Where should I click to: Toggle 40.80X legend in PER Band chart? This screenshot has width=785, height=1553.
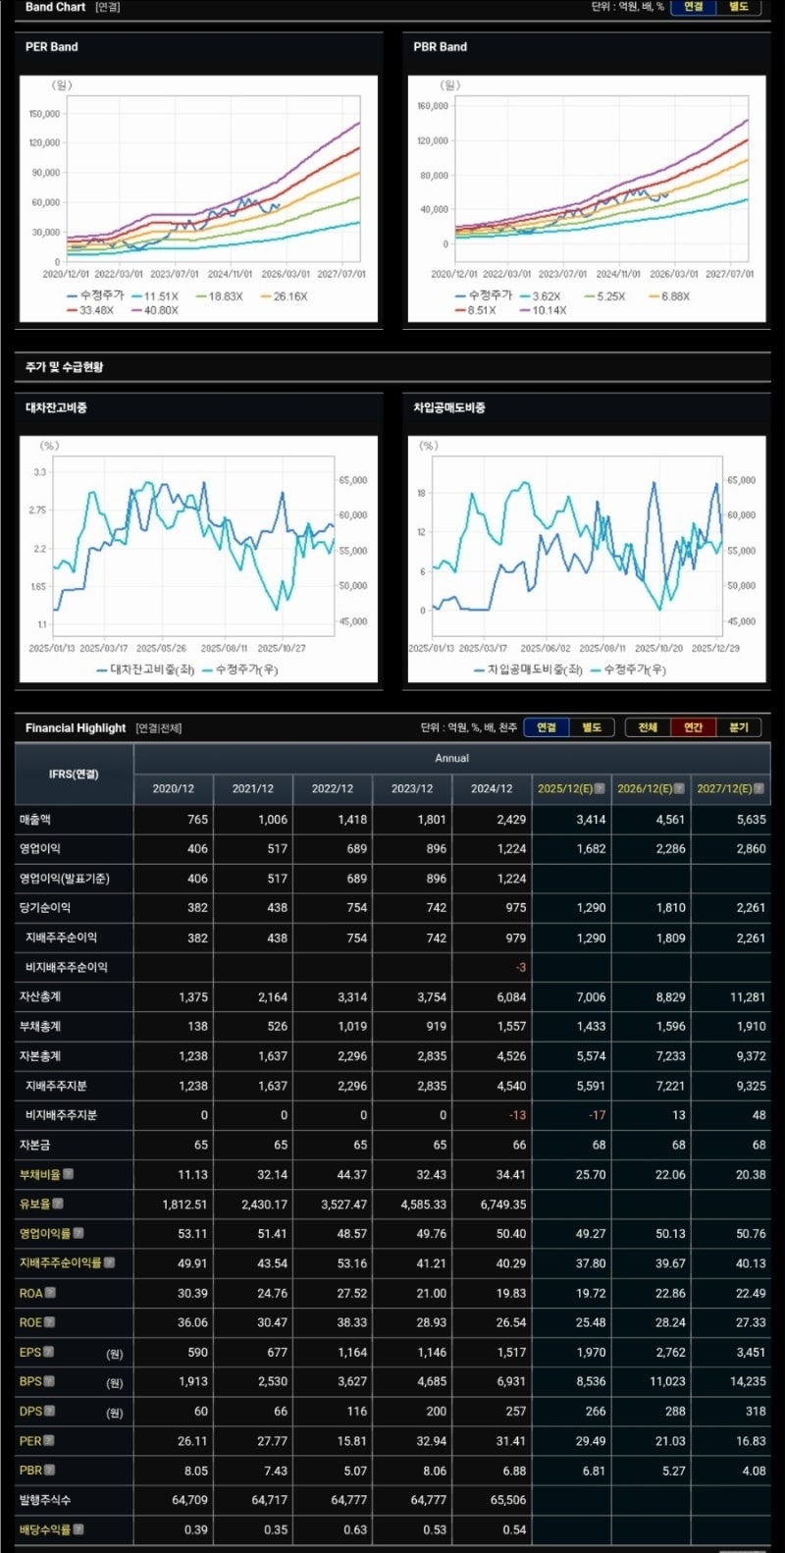pyautogui.click(x=154, y=310)
